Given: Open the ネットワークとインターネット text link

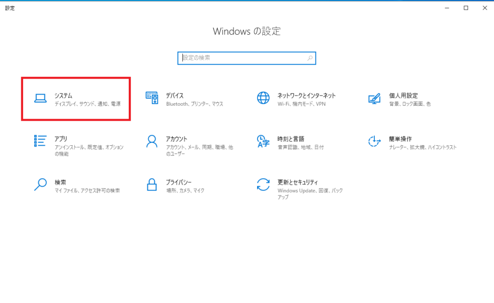Looking at the screenshot, I should 306,96.
